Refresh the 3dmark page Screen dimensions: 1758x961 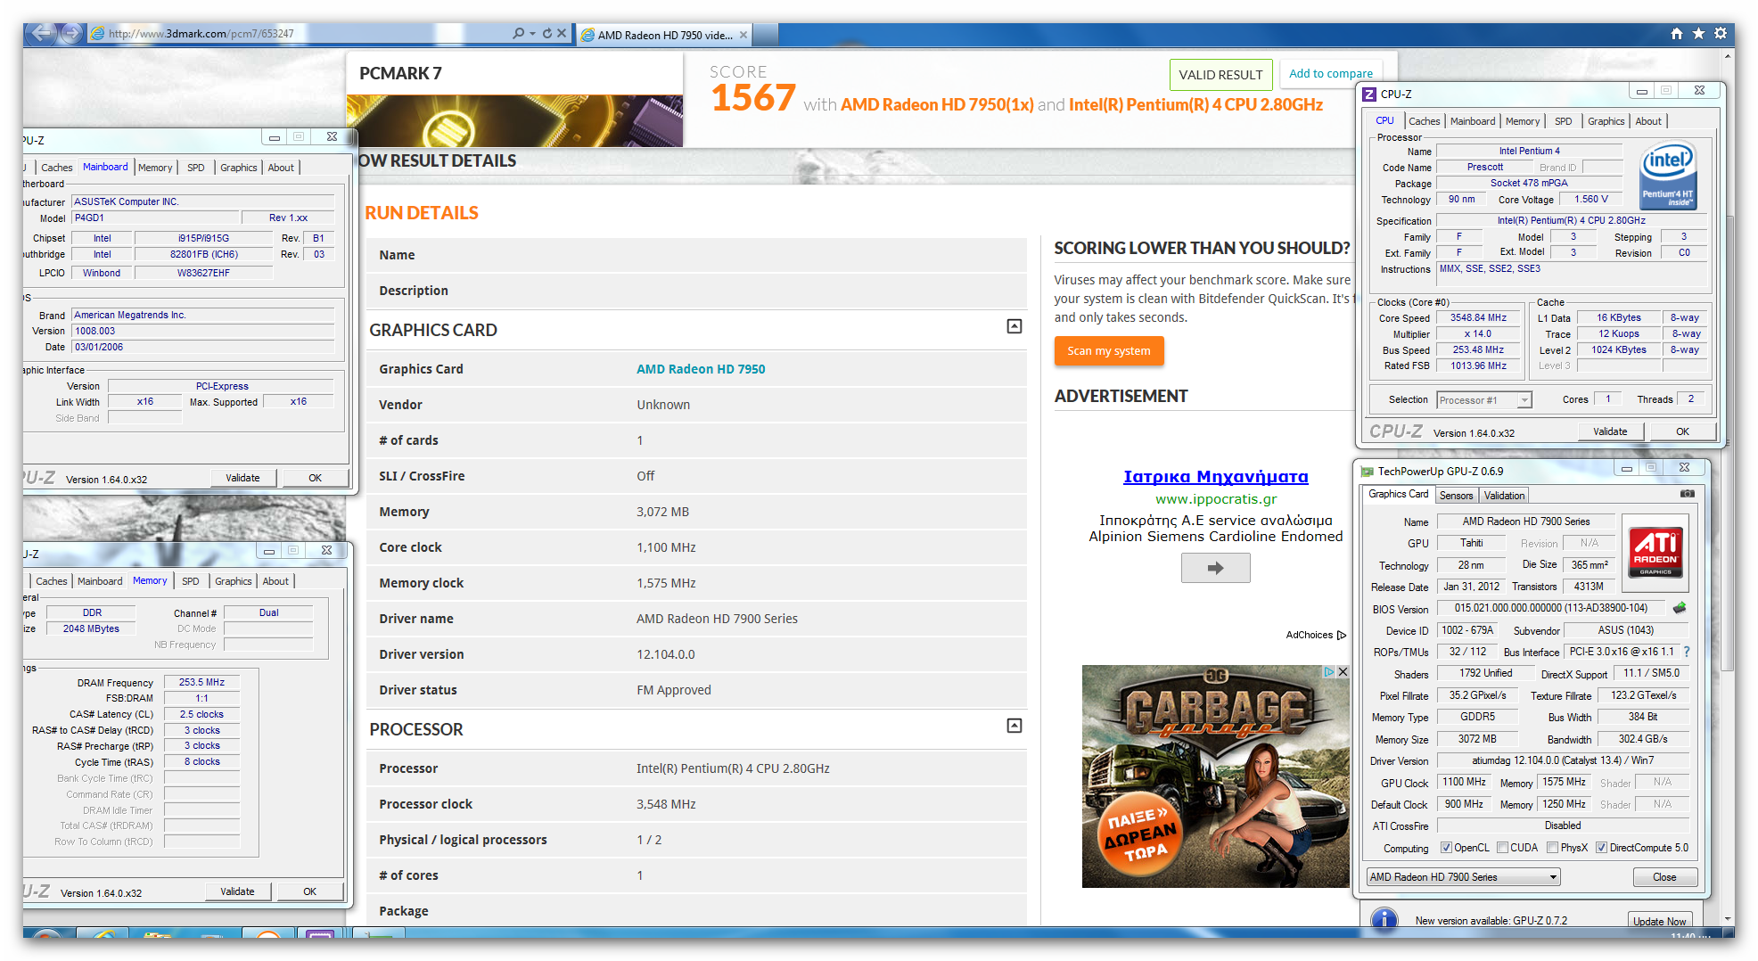click(547, 34)
